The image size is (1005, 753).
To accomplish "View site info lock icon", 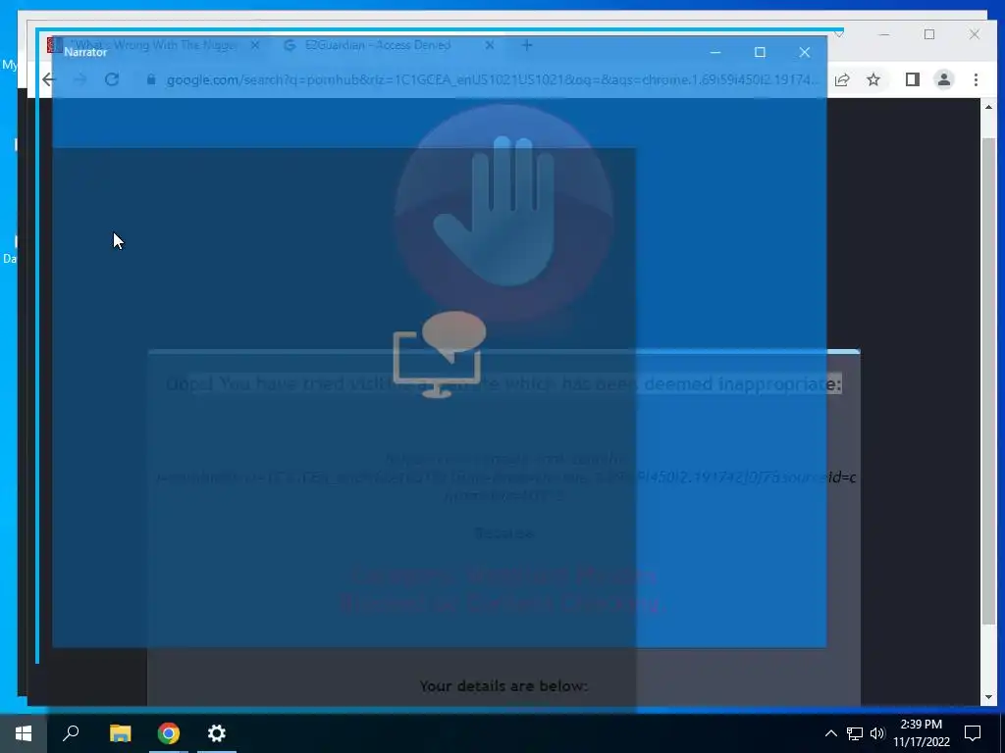I will point(150,79).
